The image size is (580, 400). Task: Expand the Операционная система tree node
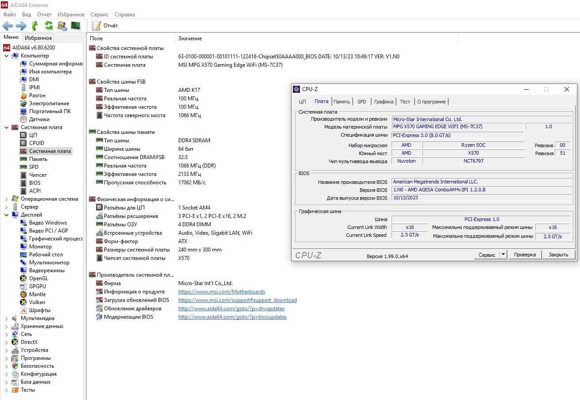click(6, 199)
